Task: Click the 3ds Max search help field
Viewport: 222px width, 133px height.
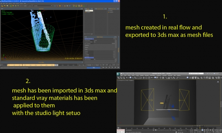Action: pos(196,74)
